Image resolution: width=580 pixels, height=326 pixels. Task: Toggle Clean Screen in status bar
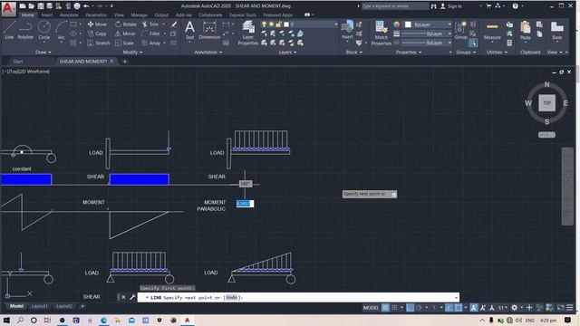[x=561, y=308]
